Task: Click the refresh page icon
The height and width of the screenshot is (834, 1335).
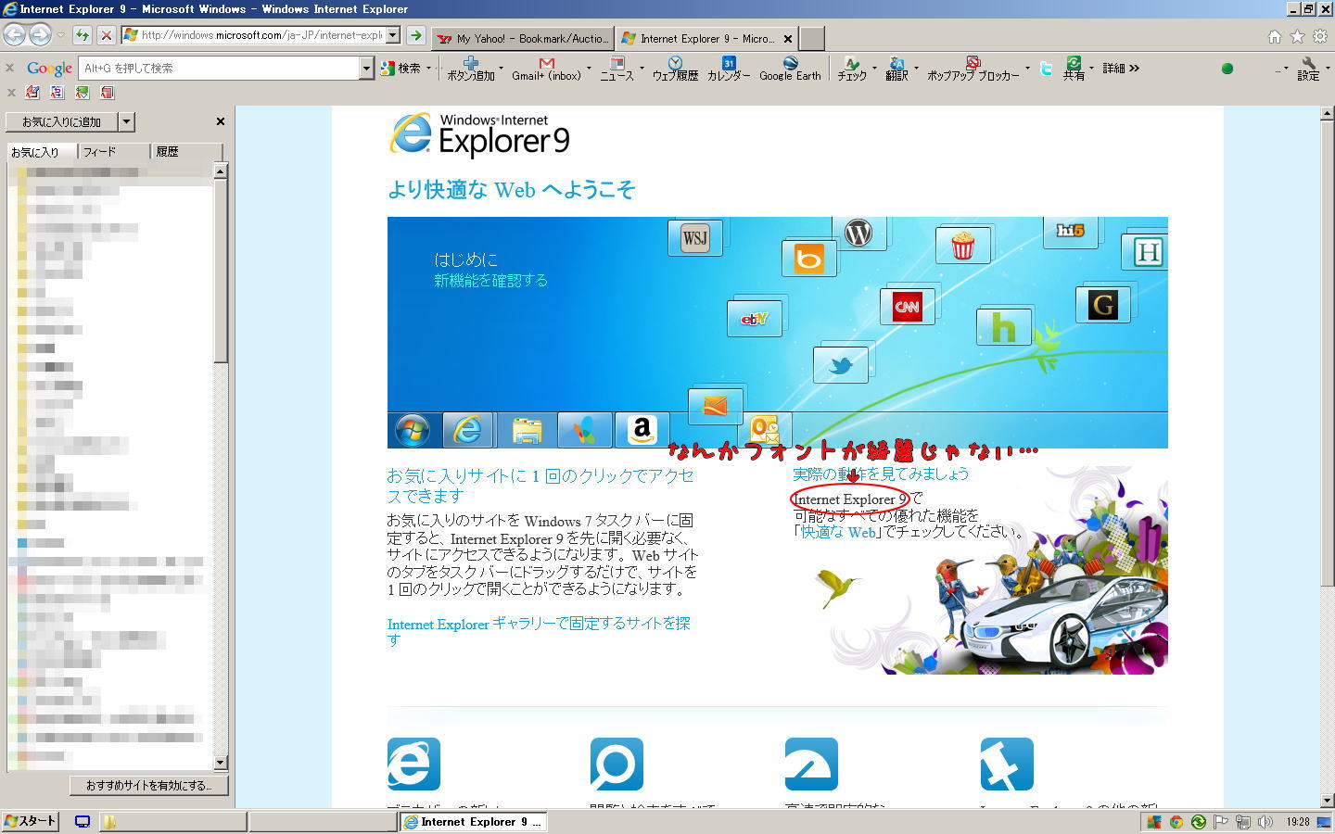Action: (83, 36)
